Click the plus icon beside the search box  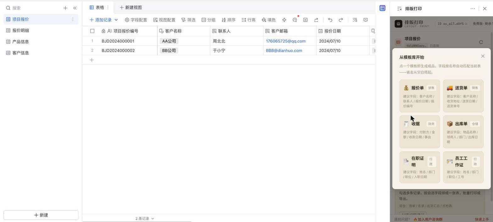(65, 8)
